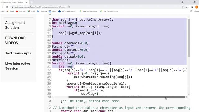Bookmark this page with the star icon
199x112 pixels.
(x=187, y=7)
